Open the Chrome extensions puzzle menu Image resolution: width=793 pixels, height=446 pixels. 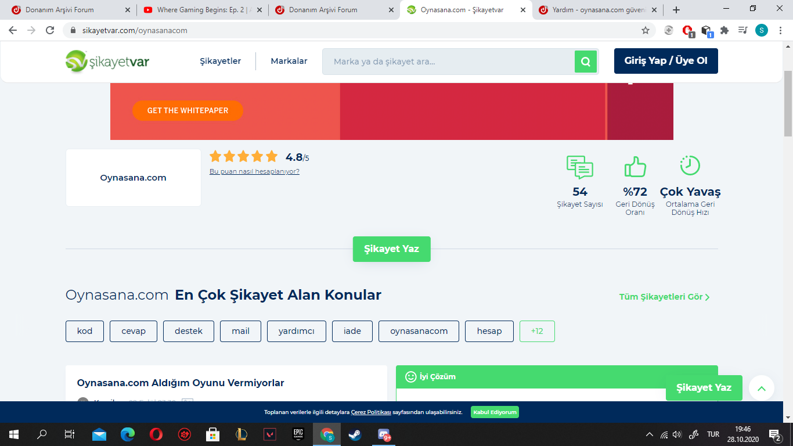click(724, 30)
